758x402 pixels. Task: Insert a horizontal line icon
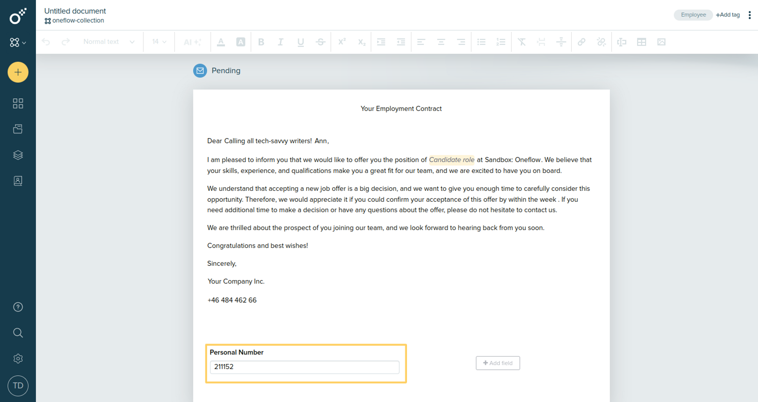pyautogui.click(x=561, y=42)
